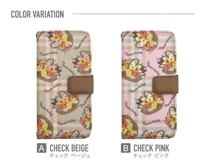Viewport: 208px width, 163px height.
Task: Click the letter A badge icon
Action: point(42,148)
